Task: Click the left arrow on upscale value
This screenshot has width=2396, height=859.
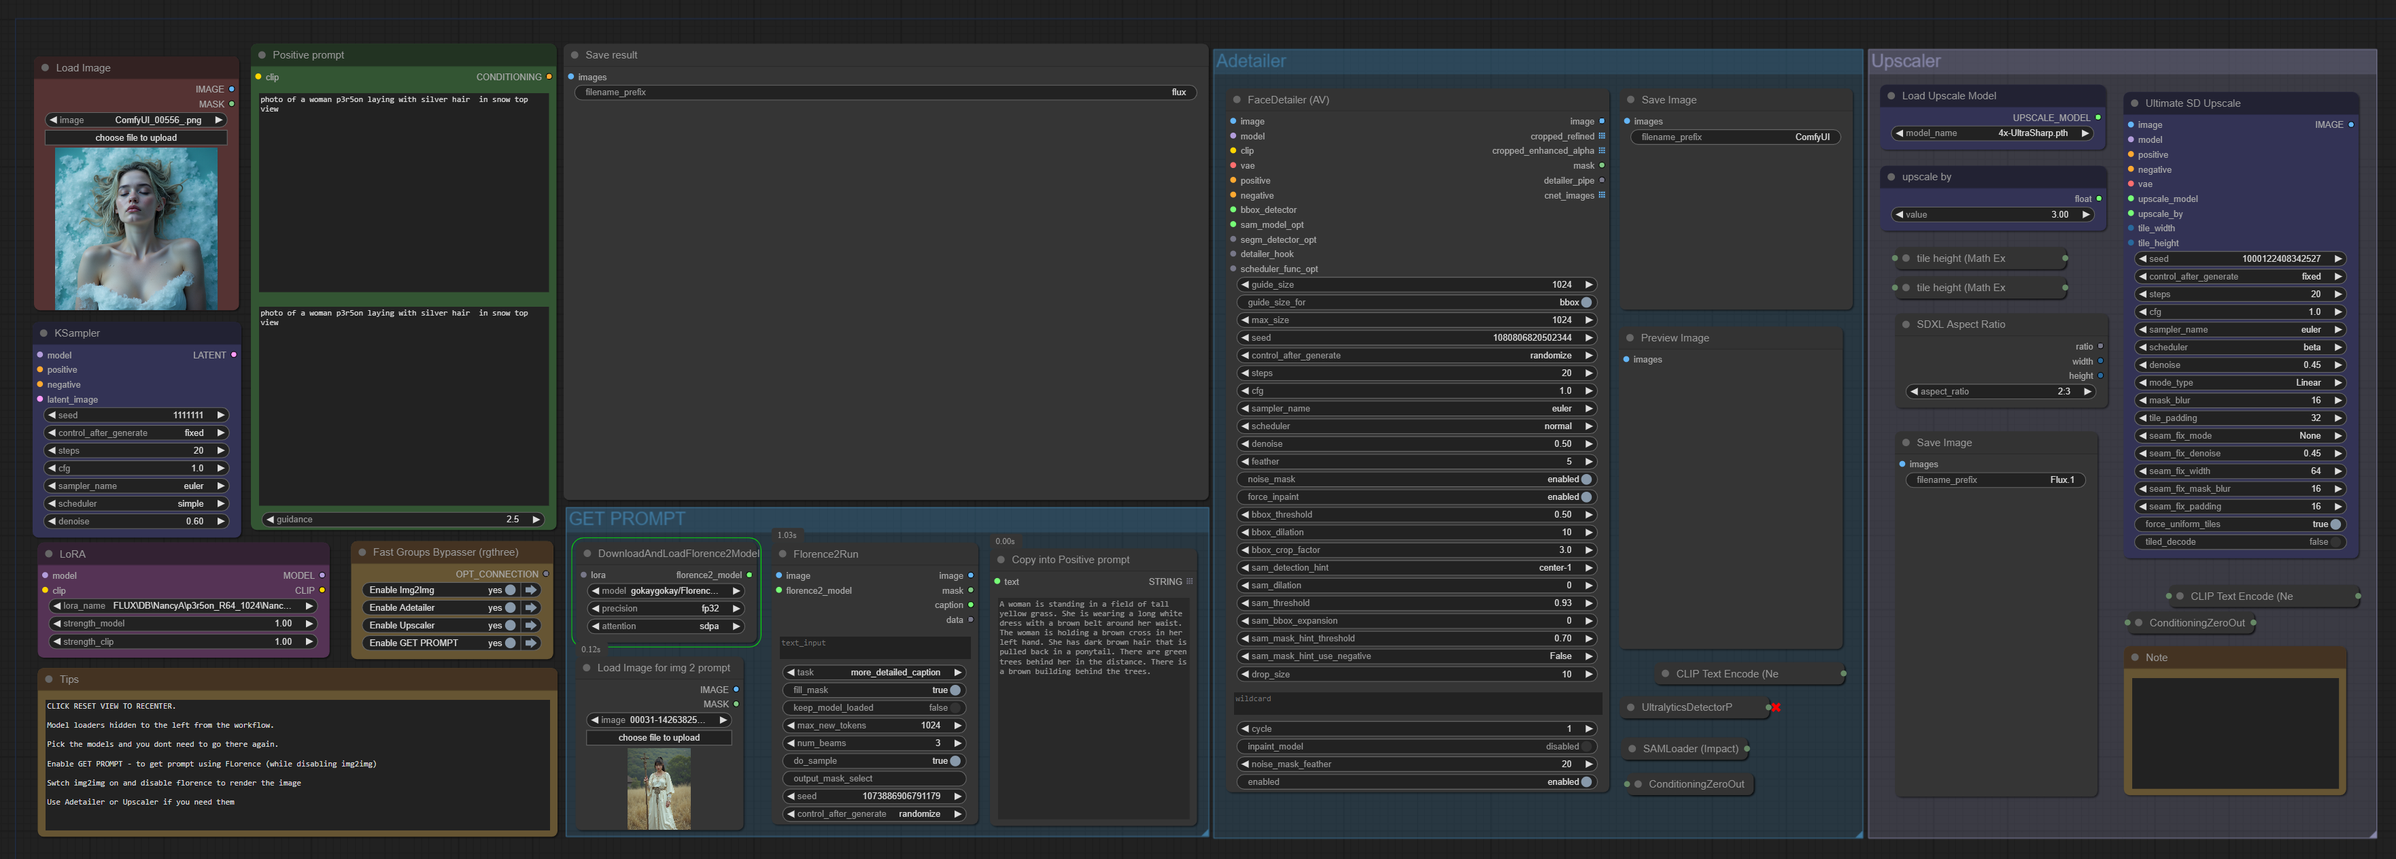Action: pyautogui.click(x=1898, y=215)
